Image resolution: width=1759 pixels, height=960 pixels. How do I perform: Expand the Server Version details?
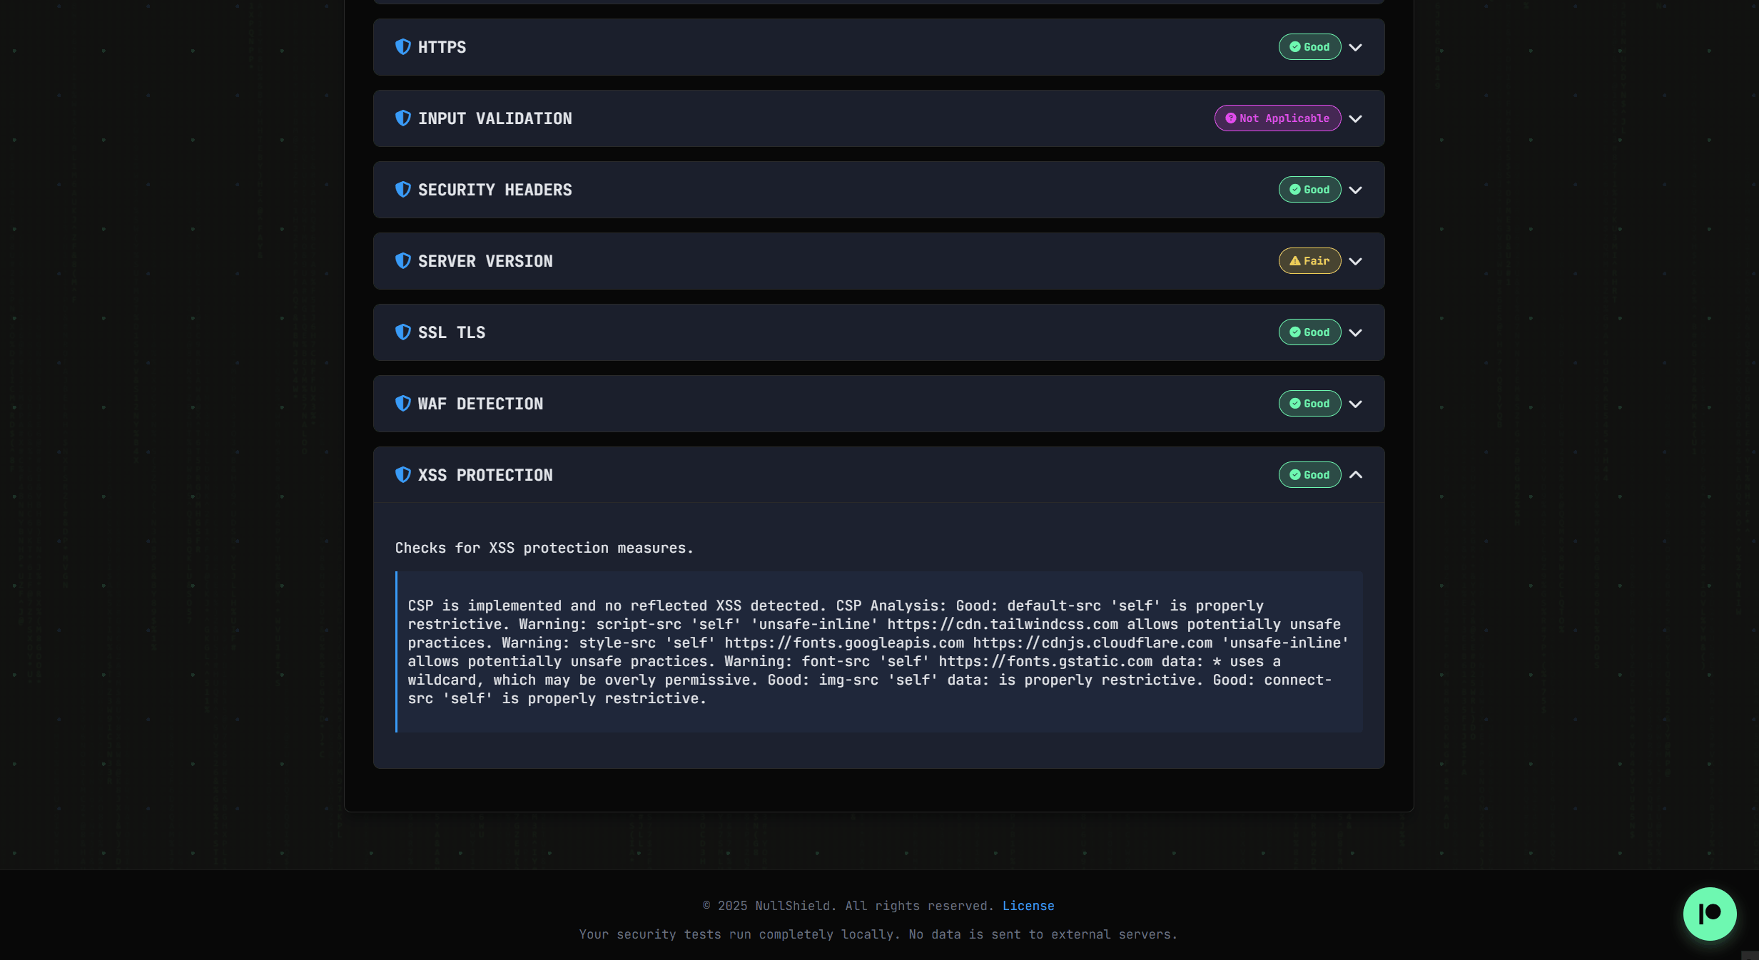coord(1354,261)
